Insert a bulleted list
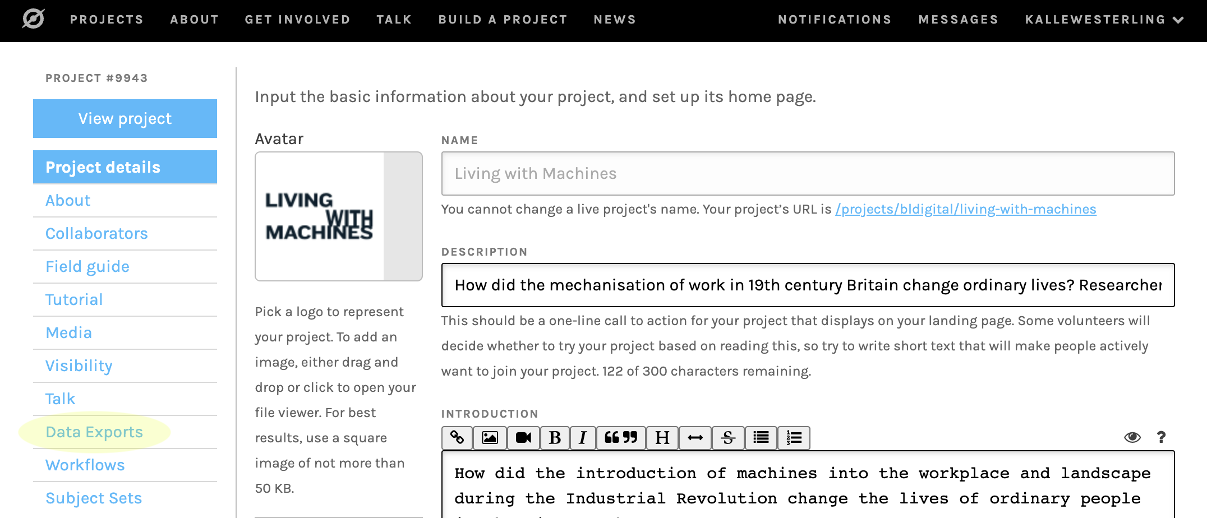This screenshot has width=1207, height=518. (x=761, y=437)
